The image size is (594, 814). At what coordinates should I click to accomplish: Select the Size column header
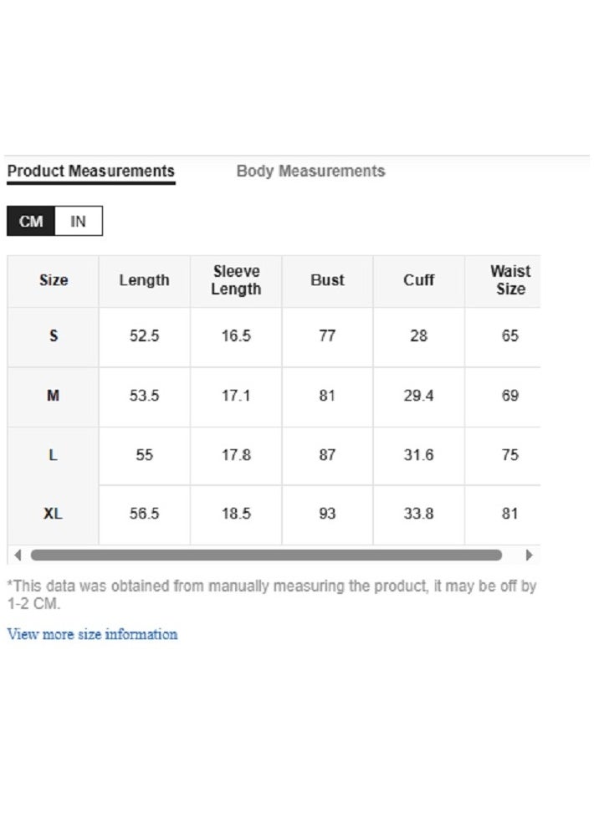click(x=54, y=280)
